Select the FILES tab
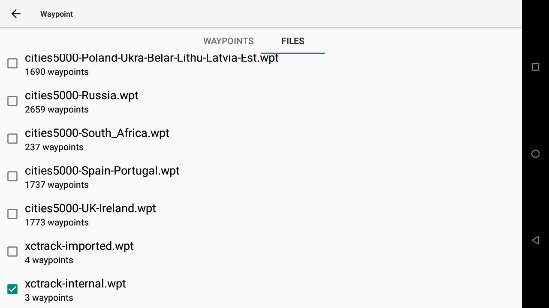This screenshot has width=549, height=308. tap(293, 41)
